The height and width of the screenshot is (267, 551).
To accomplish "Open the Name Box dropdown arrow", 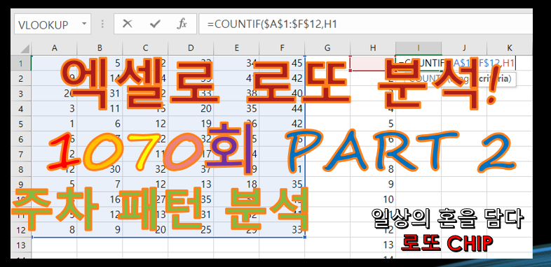I will point(84,24).
